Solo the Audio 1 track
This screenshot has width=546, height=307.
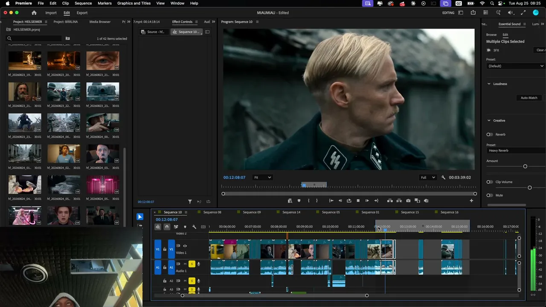click(192, 264)
